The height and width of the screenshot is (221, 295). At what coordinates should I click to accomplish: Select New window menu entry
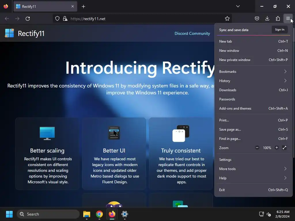pyautogui.click(x=254, y=51)
